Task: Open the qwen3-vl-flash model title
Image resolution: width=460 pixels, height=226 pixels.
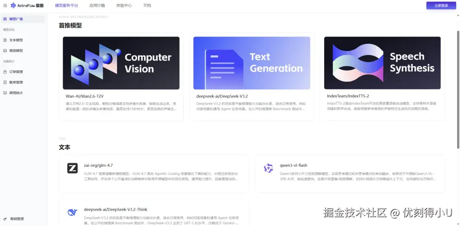Action: [x=293, y=165]
